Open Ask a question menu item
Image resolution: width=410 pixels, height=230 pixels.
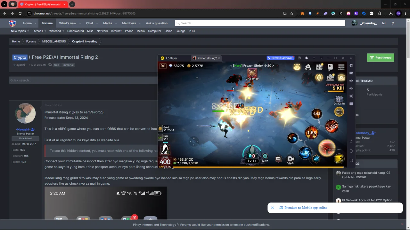(157, 23)
